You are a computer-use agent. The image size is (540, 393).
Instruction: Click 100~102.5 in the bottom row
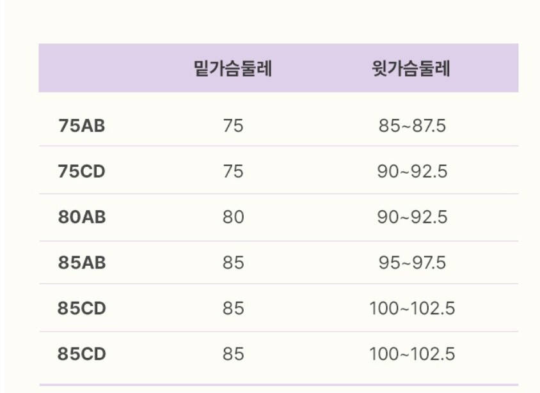(x=412, y=354)
